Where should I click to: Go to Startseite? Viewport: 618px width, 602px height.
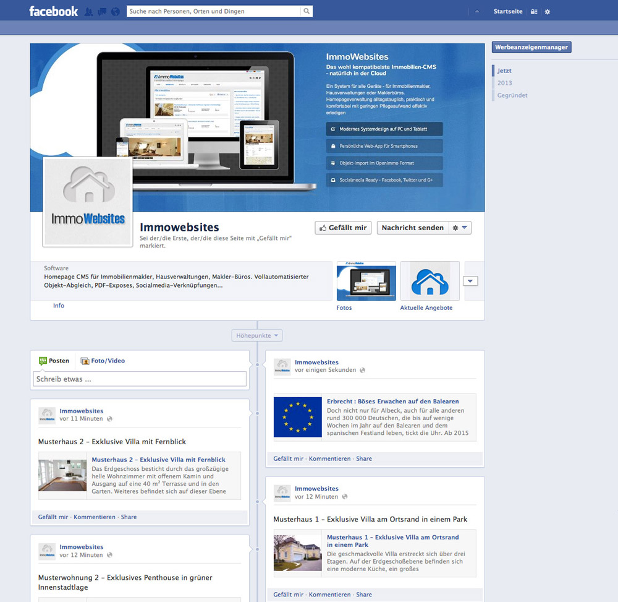pyautogui.click(x=507, y=11)
